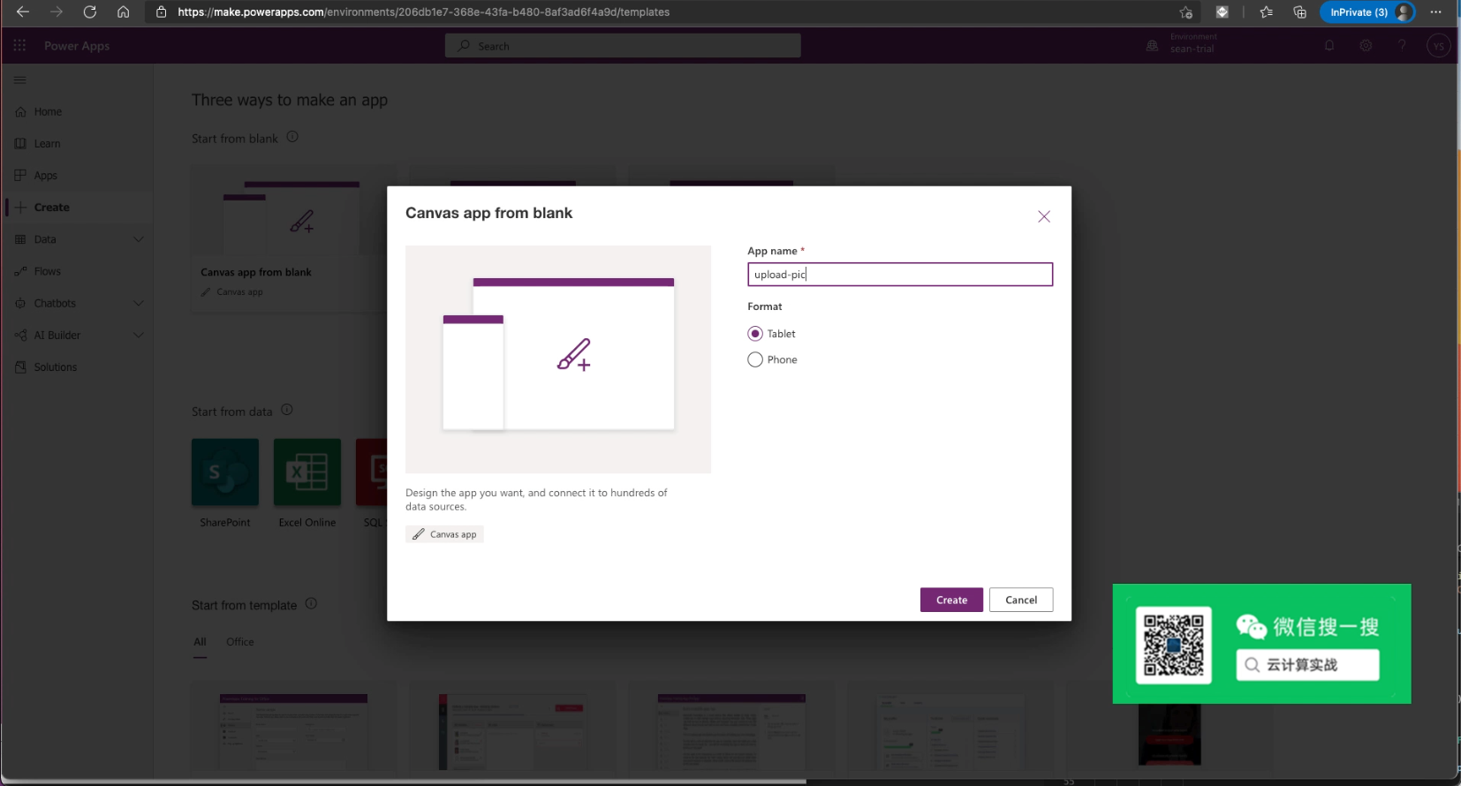Click Start from blank info icon
Viewport: 1461px width, 786px height.
coord(292,137)
